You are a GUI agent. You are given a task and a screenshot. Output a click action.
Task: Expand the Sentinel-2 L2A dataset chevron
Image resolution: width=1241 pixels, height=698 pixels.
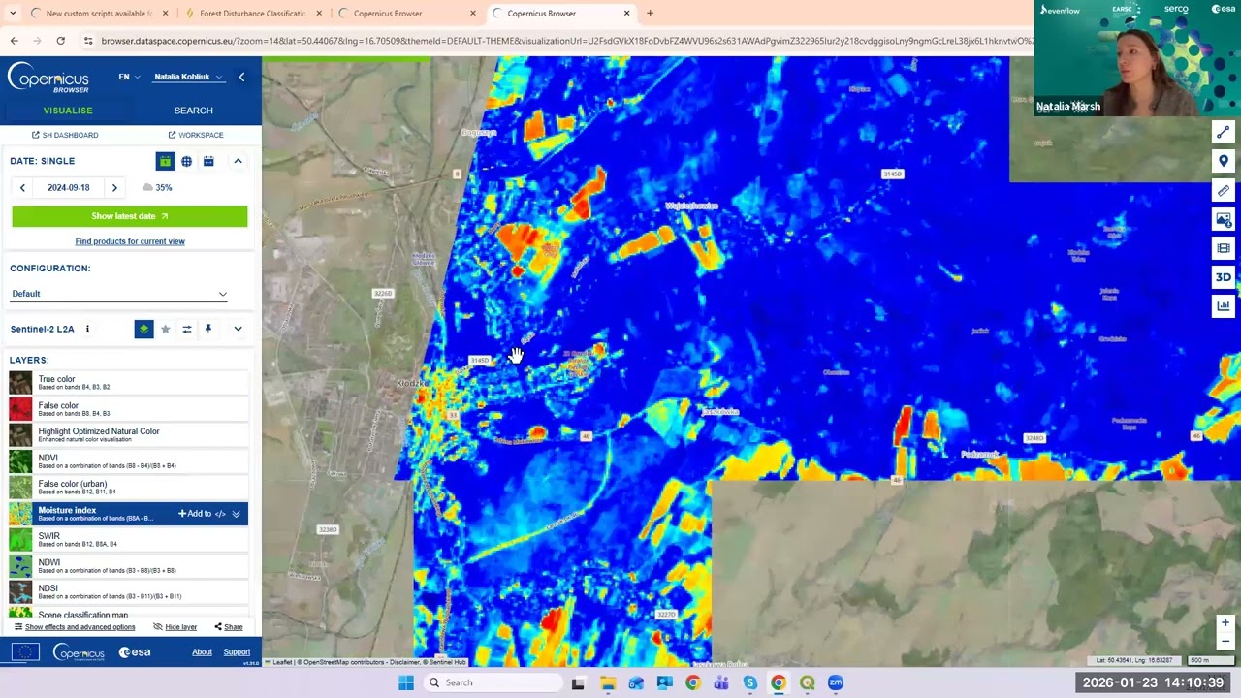[238, 329]
